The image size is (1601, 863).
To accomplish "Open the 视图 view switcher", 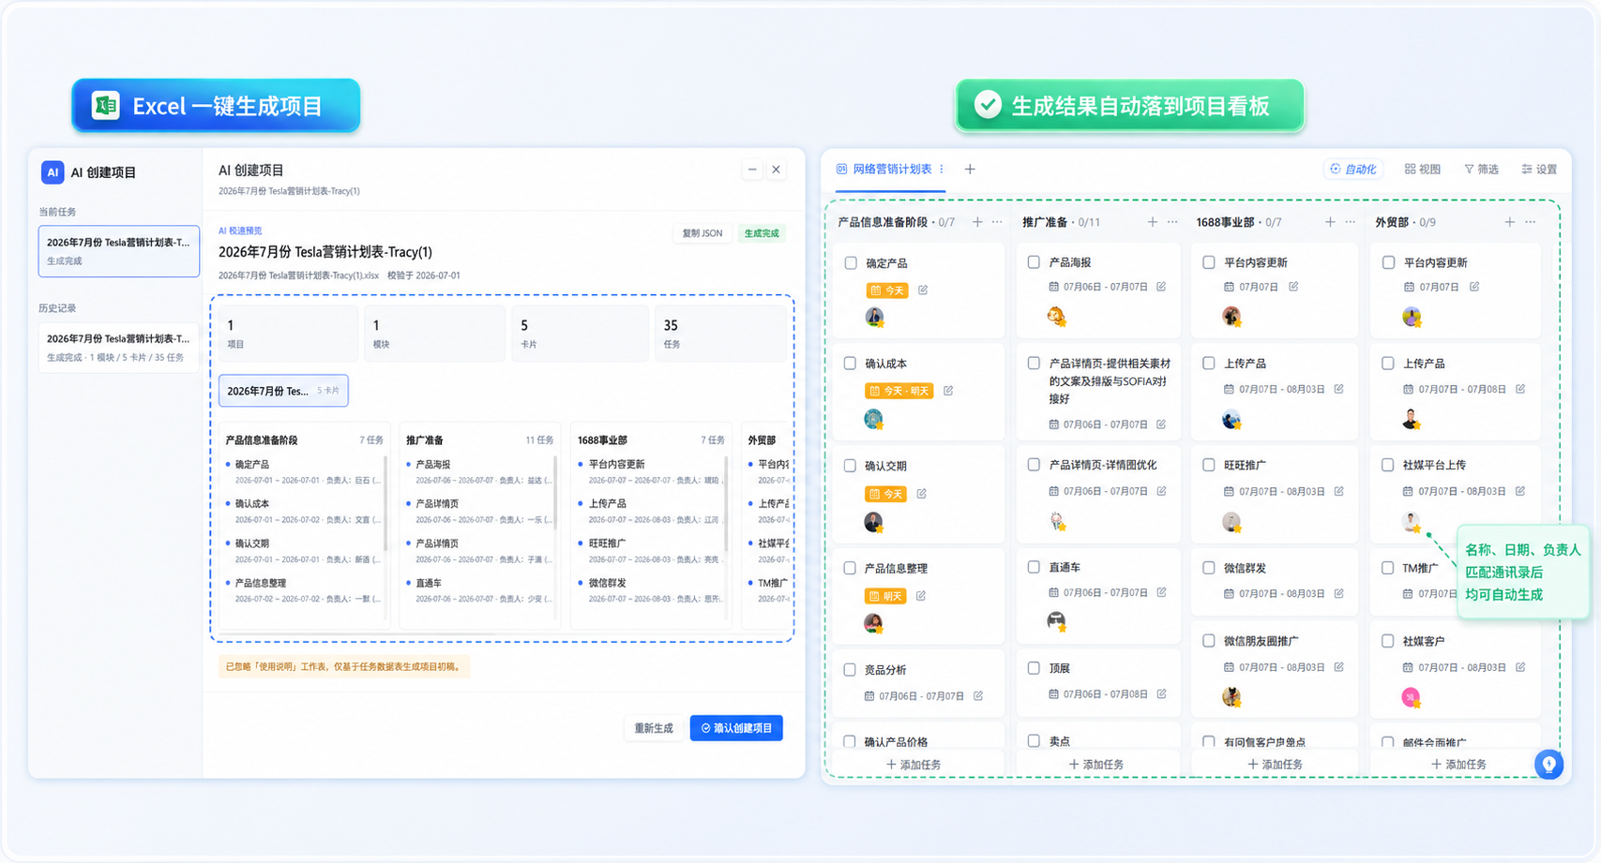I will pos(1422,170).
